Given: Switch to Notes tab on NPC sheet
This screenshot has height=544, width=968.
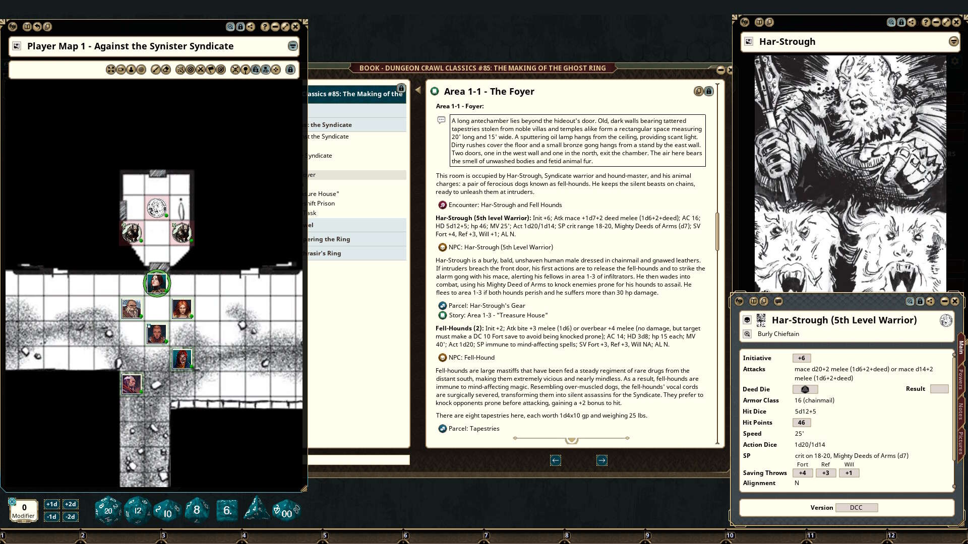Looking at the screenshot, I should [x=961, y=411].
